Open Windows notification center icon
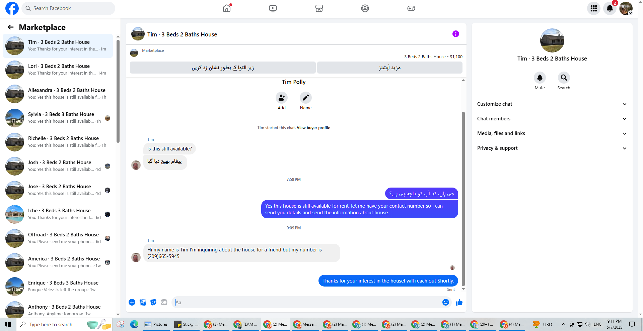 pyautogui.click(x=632, y=324)
